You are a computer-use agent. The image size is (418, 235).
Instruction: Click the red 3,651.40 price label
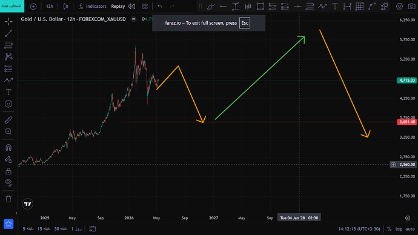tap(406, 122)
